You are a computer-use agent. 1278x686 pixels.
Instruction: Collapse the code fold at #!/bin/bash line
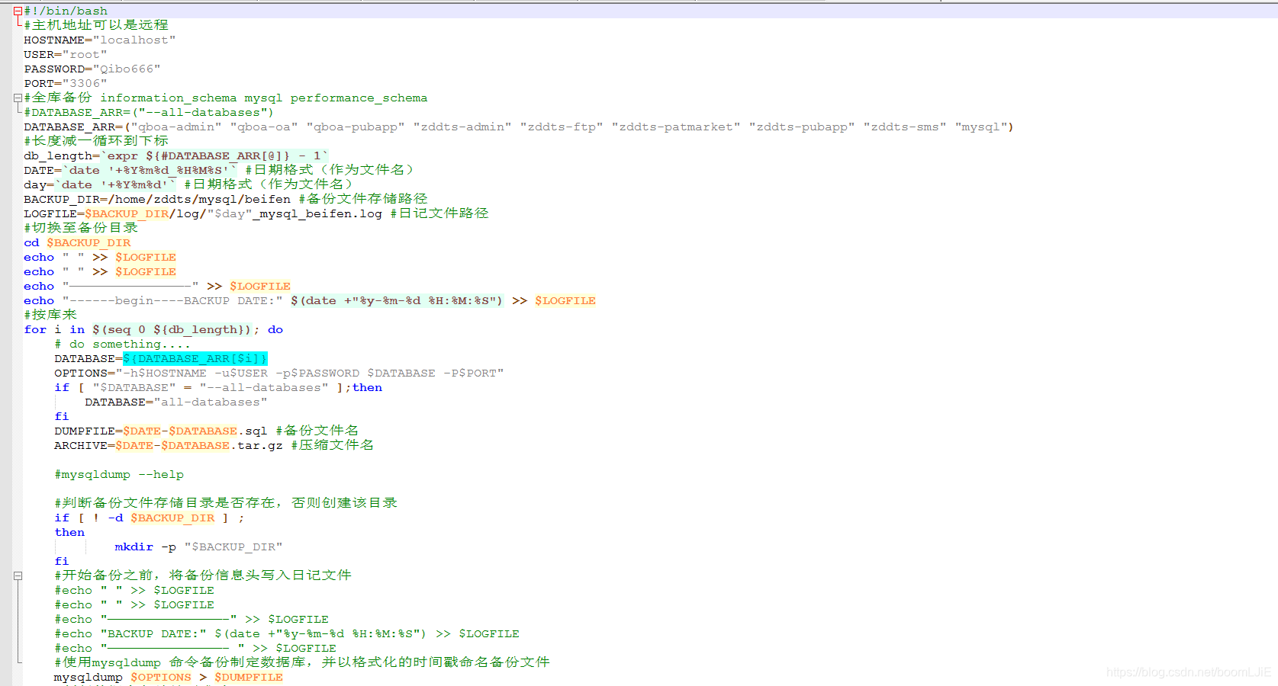[17, 11]
